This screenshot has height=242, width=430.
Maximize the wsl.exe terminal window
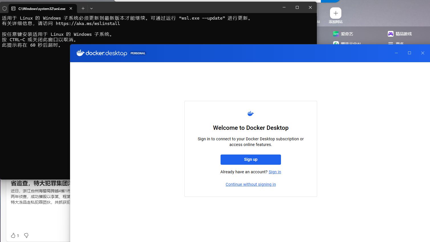tap(297, 7)
